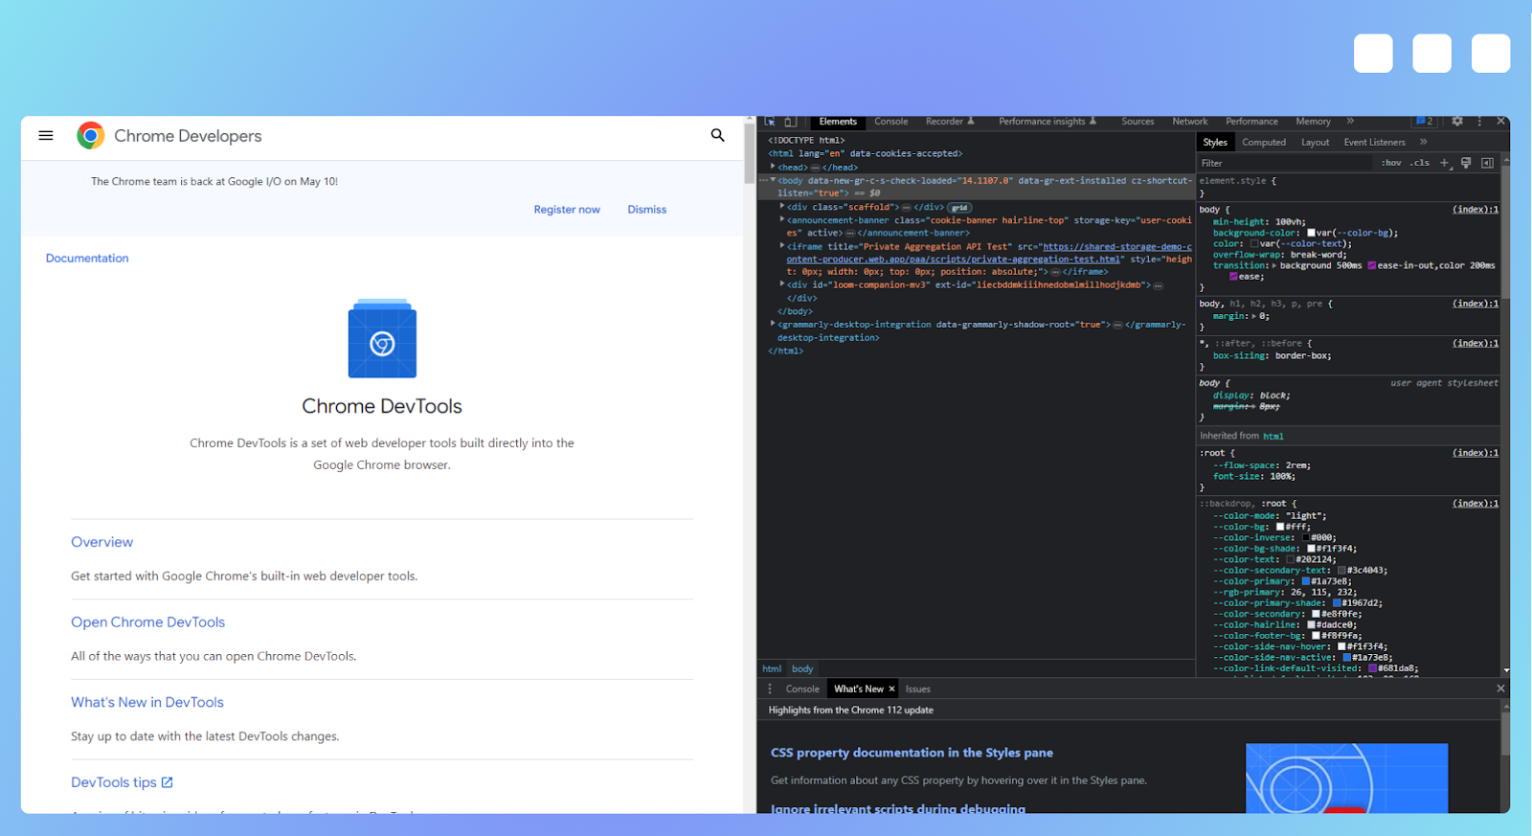Click the computed styles sidebar icon

pyautogui.click(x=1487, y=163)
